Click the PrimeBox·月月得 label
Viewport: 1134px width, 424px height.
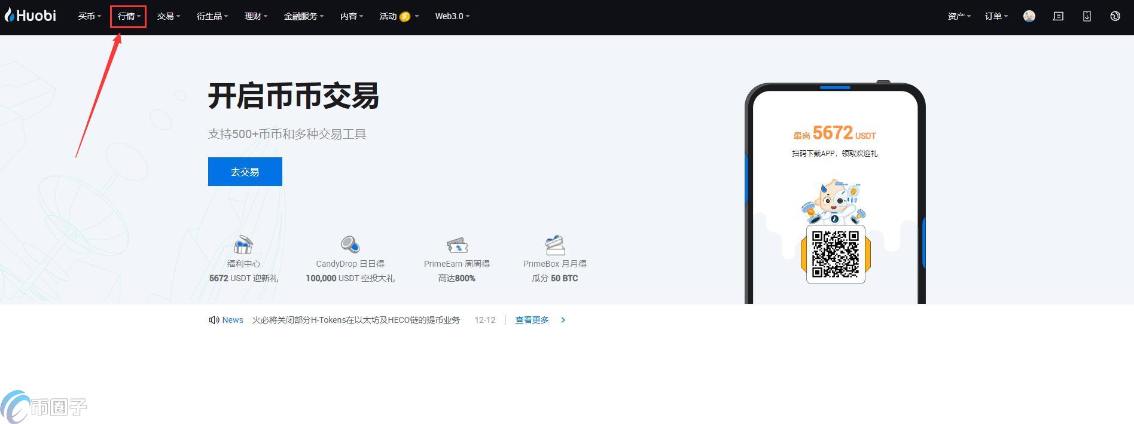click(x=555, y=264)
